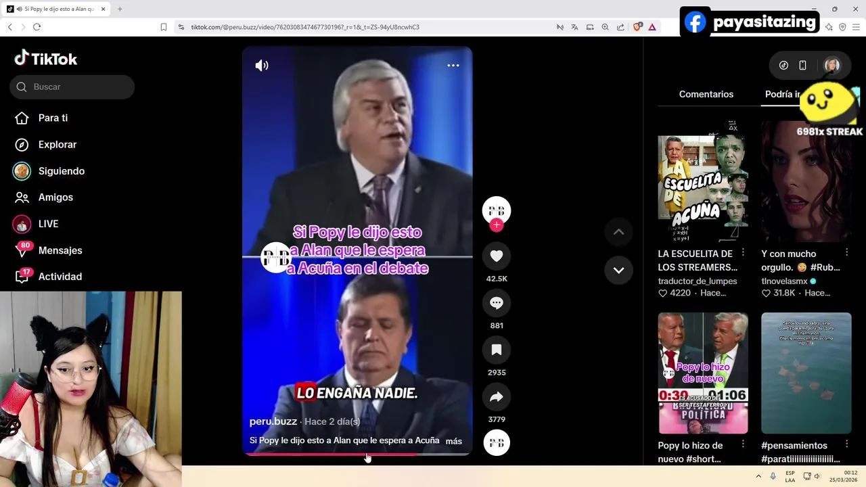Open Brave Shields lion icon

coord(637,27)
